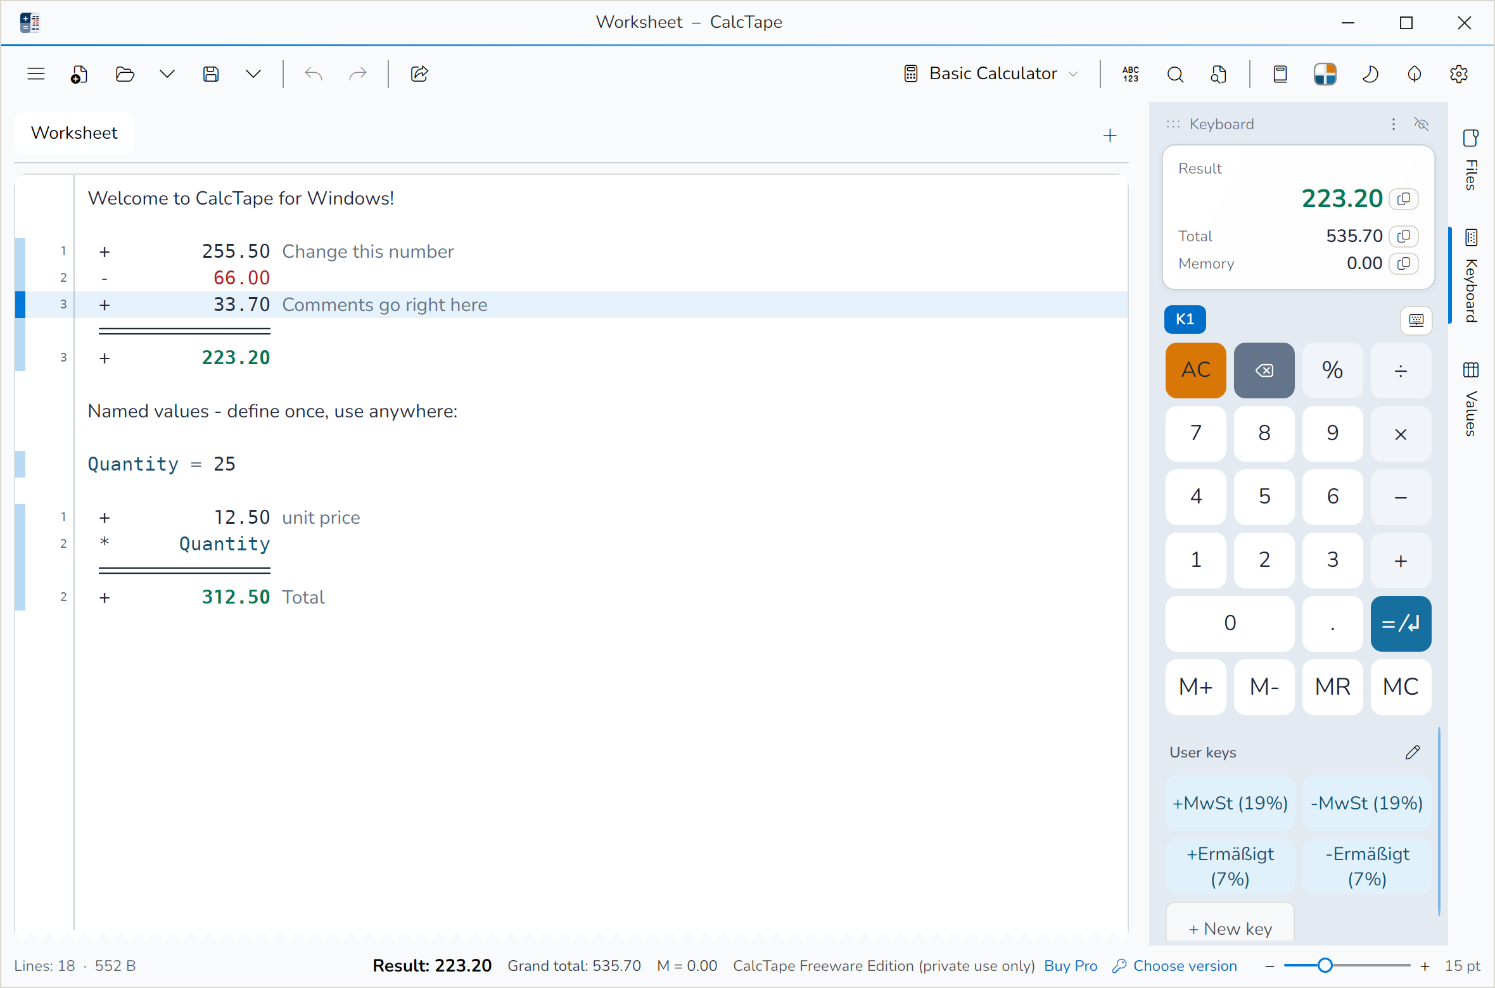This screenshot has height=988, width=1495.
Task: Save the worksheet with the disk icon
Action: 211,74
